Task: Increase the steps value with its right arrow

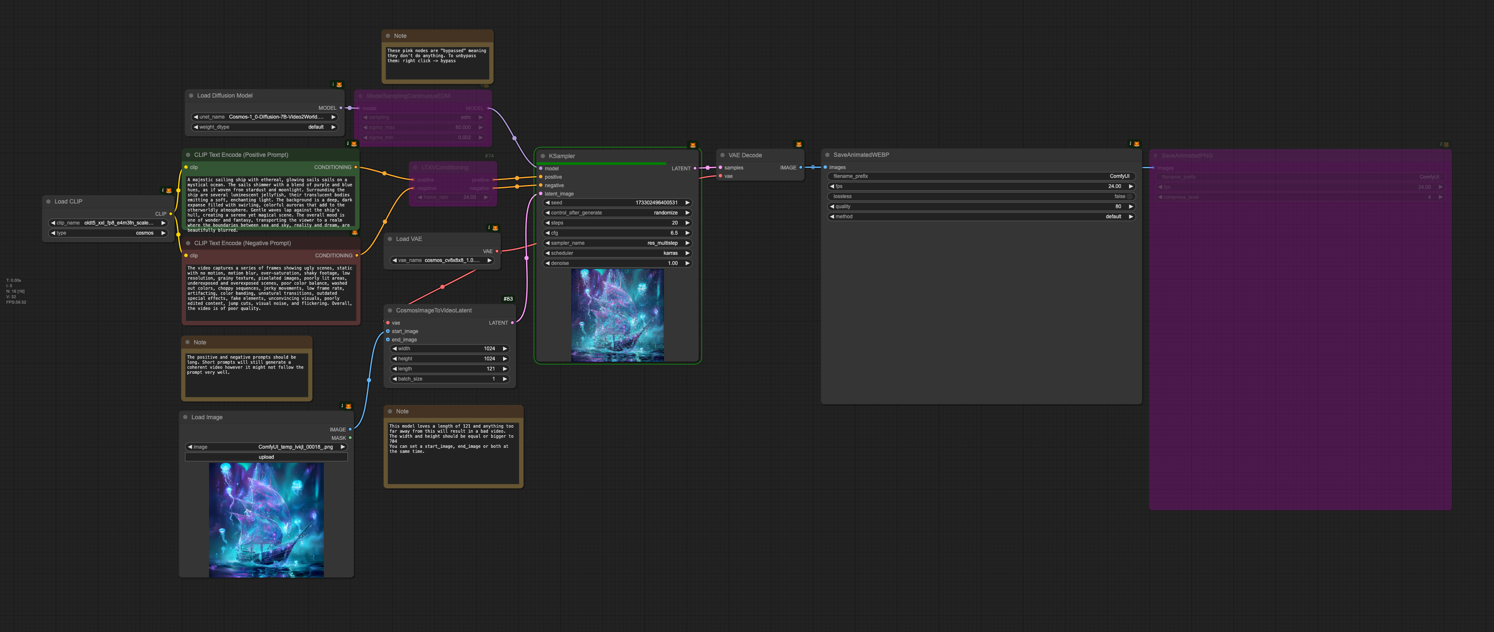Action: click(x=687, y=222)
